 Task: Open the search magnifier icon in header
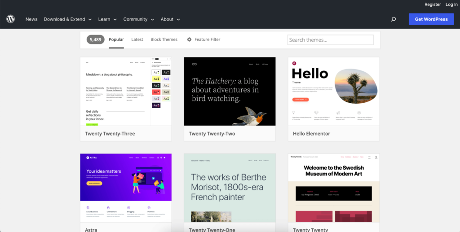(x=394, y=19)
